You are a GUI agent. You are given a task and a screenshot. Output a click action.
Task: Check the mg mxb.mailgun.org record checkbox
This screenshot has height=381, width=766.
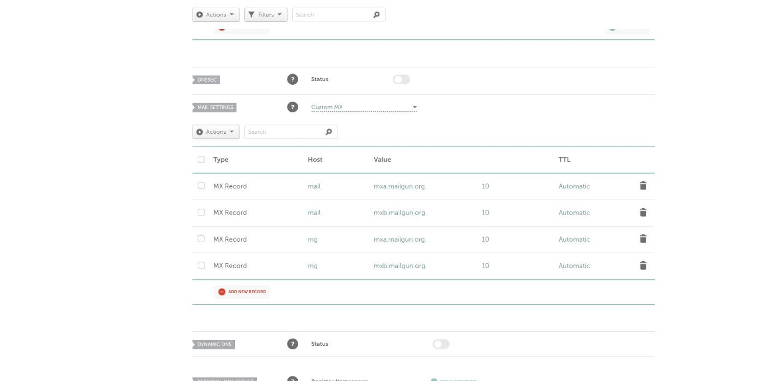[201, 266]
